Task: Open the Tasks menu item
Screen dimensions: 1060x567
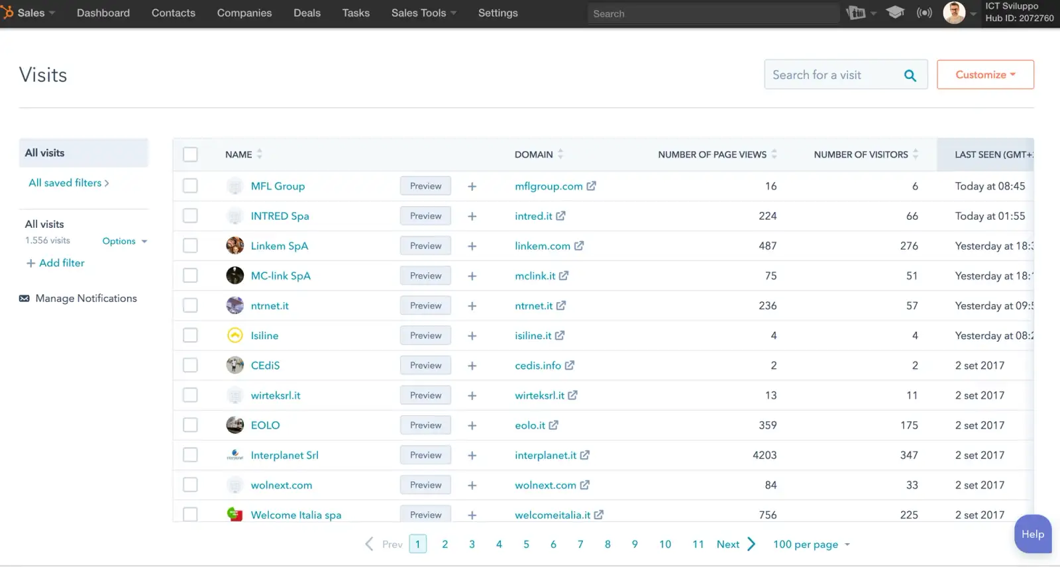Action: pyautogui.click(x=356, y=13)
